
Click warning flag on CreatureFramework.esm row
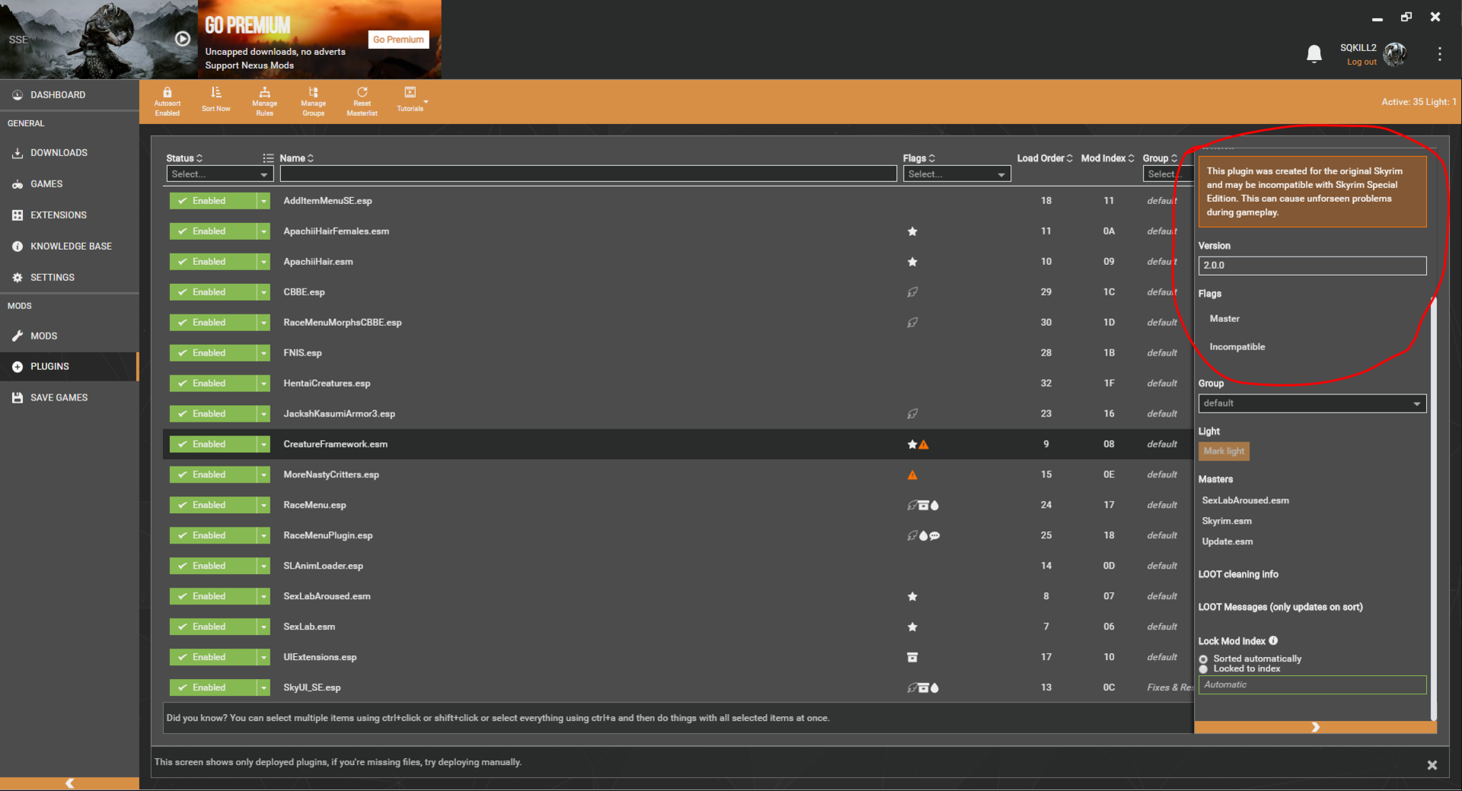point(924,445)
